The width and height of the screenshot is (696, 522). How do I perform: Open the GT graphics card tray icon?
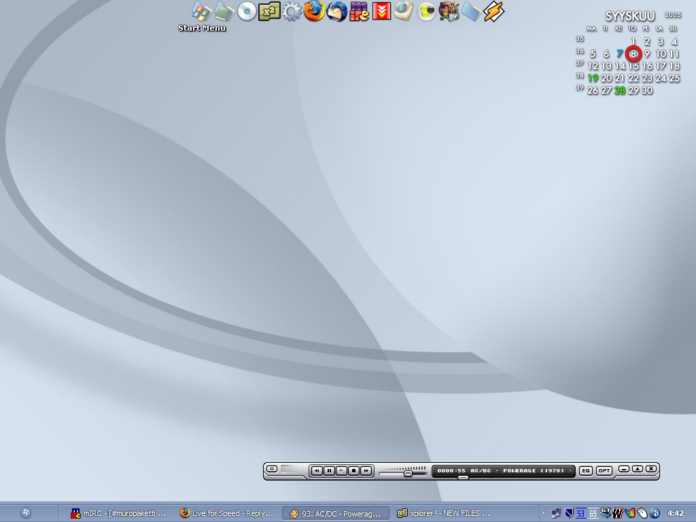point(606,512)
